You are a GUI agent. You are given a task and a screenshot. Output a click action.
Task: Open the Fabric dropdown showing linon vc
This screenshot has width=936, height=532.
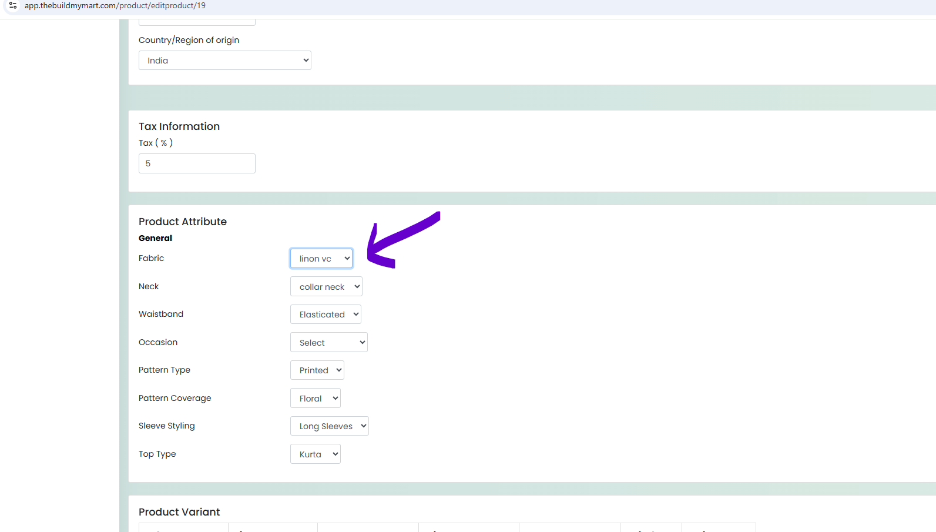321,259
